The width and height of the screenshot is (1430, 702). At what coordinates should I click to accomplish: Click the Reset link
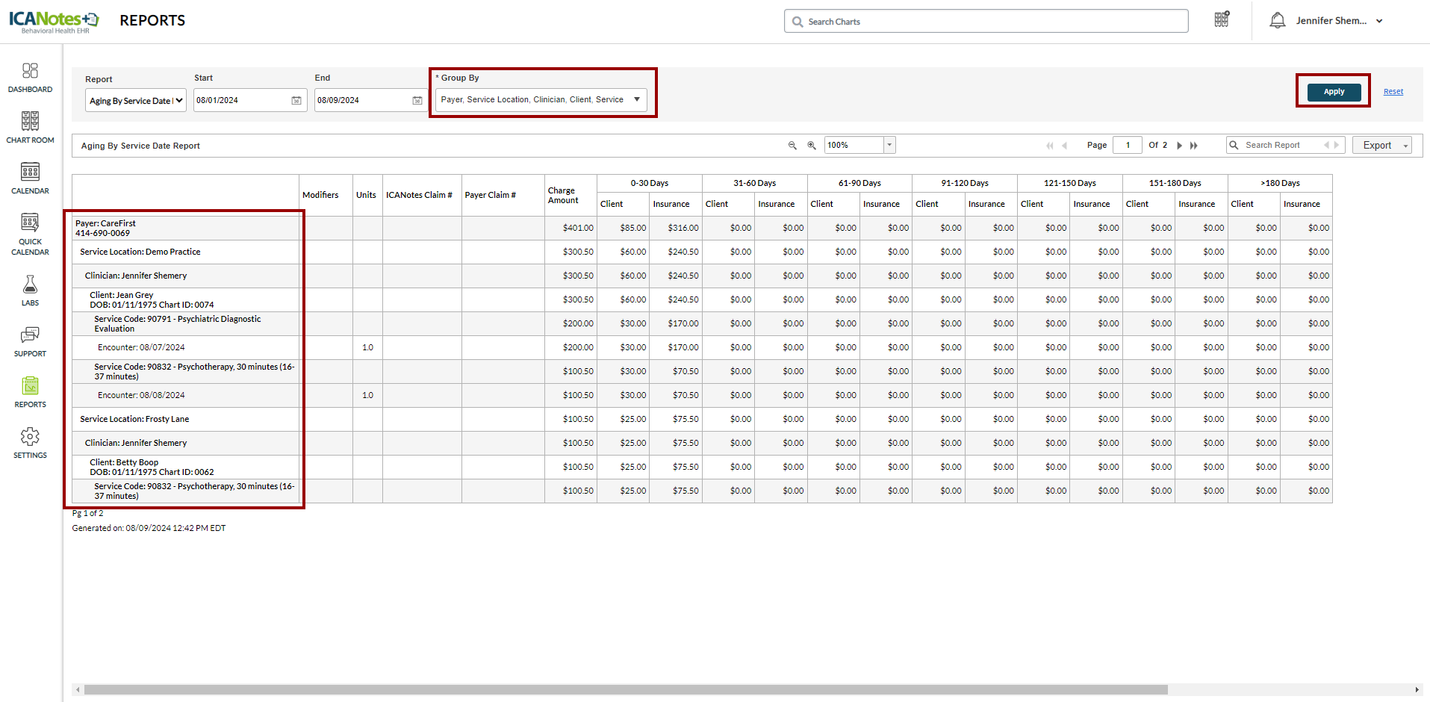click(1393, 92)
